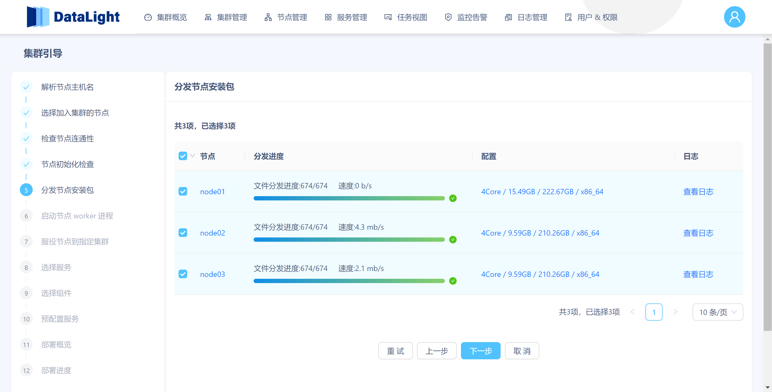Click the 集群管理 cluster icon
Screen dimensions: 772x392
[x=208, y=17]
